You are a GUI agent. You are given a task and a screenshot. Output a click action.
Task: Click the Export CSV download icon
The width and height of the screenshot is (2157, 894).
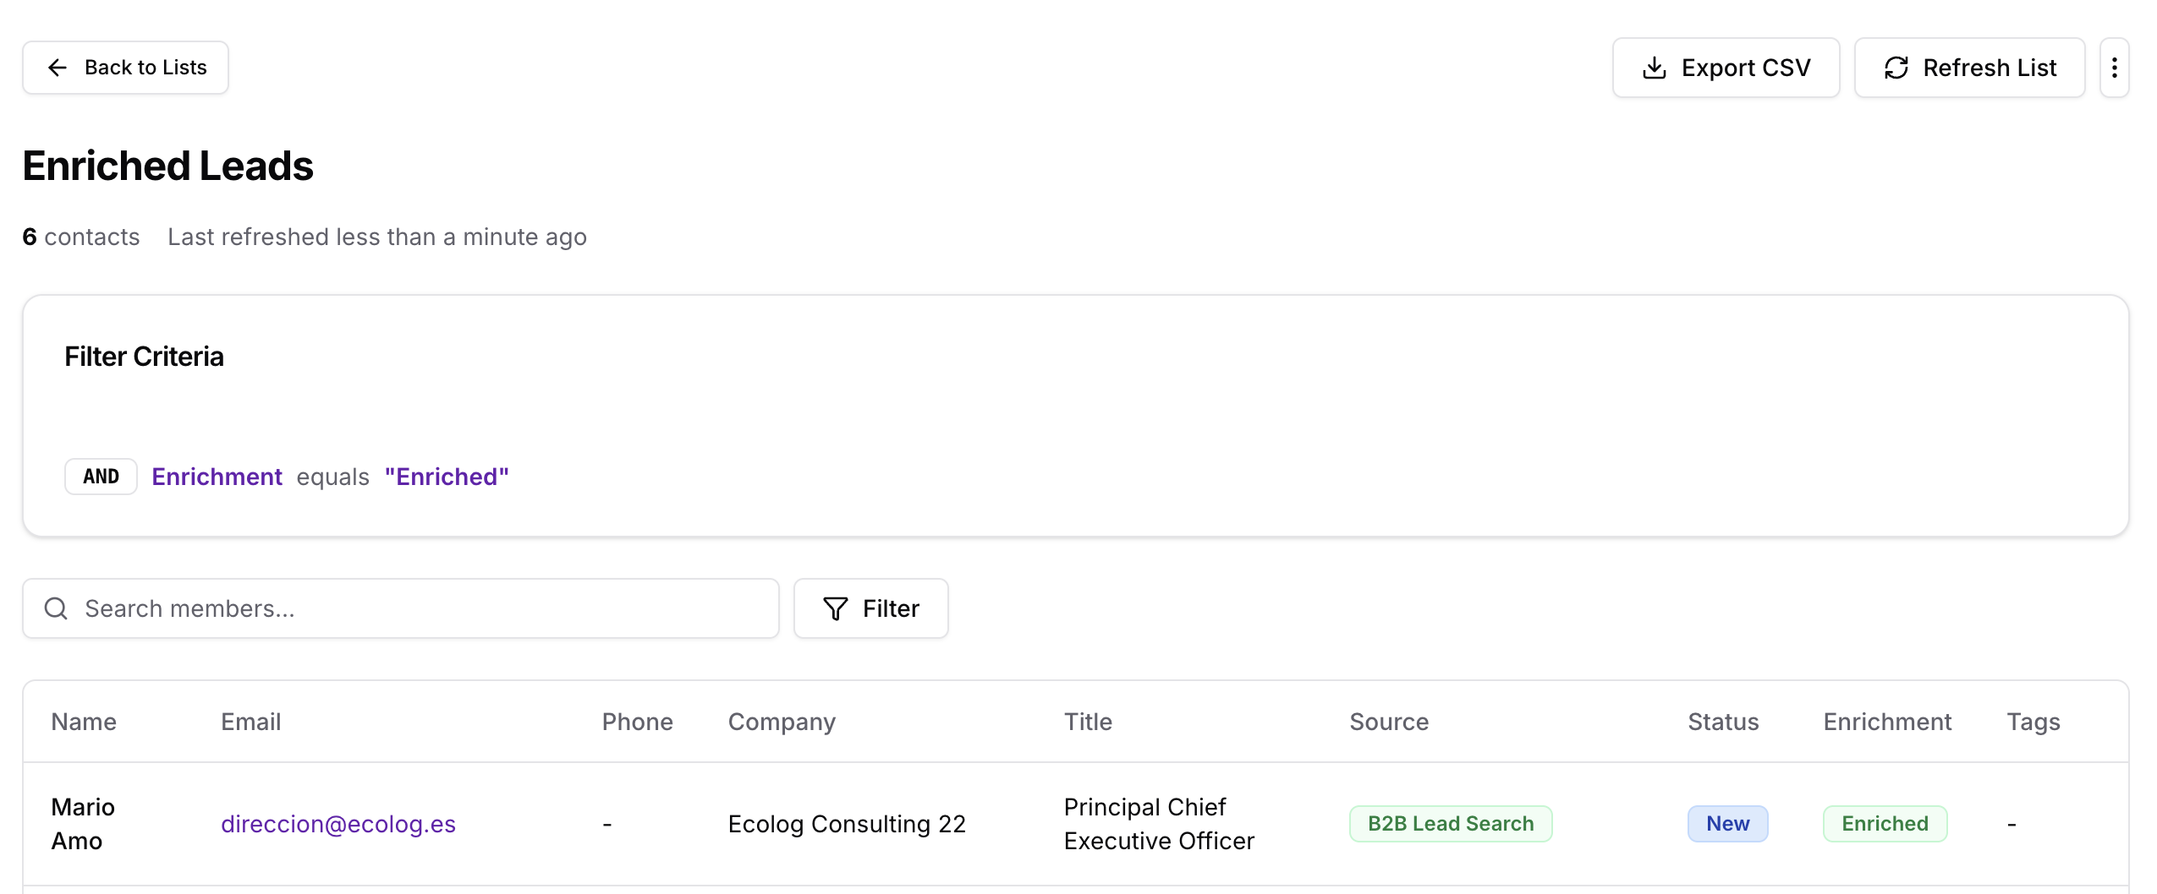[1654, 68]
